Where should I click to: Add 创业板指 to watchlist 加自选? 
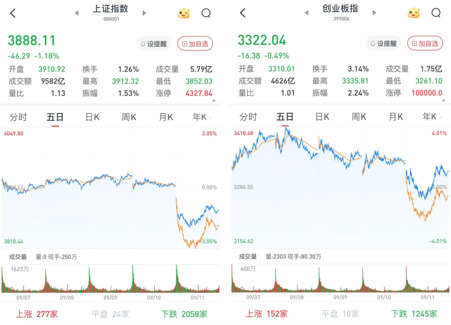(x=425, y=44)
